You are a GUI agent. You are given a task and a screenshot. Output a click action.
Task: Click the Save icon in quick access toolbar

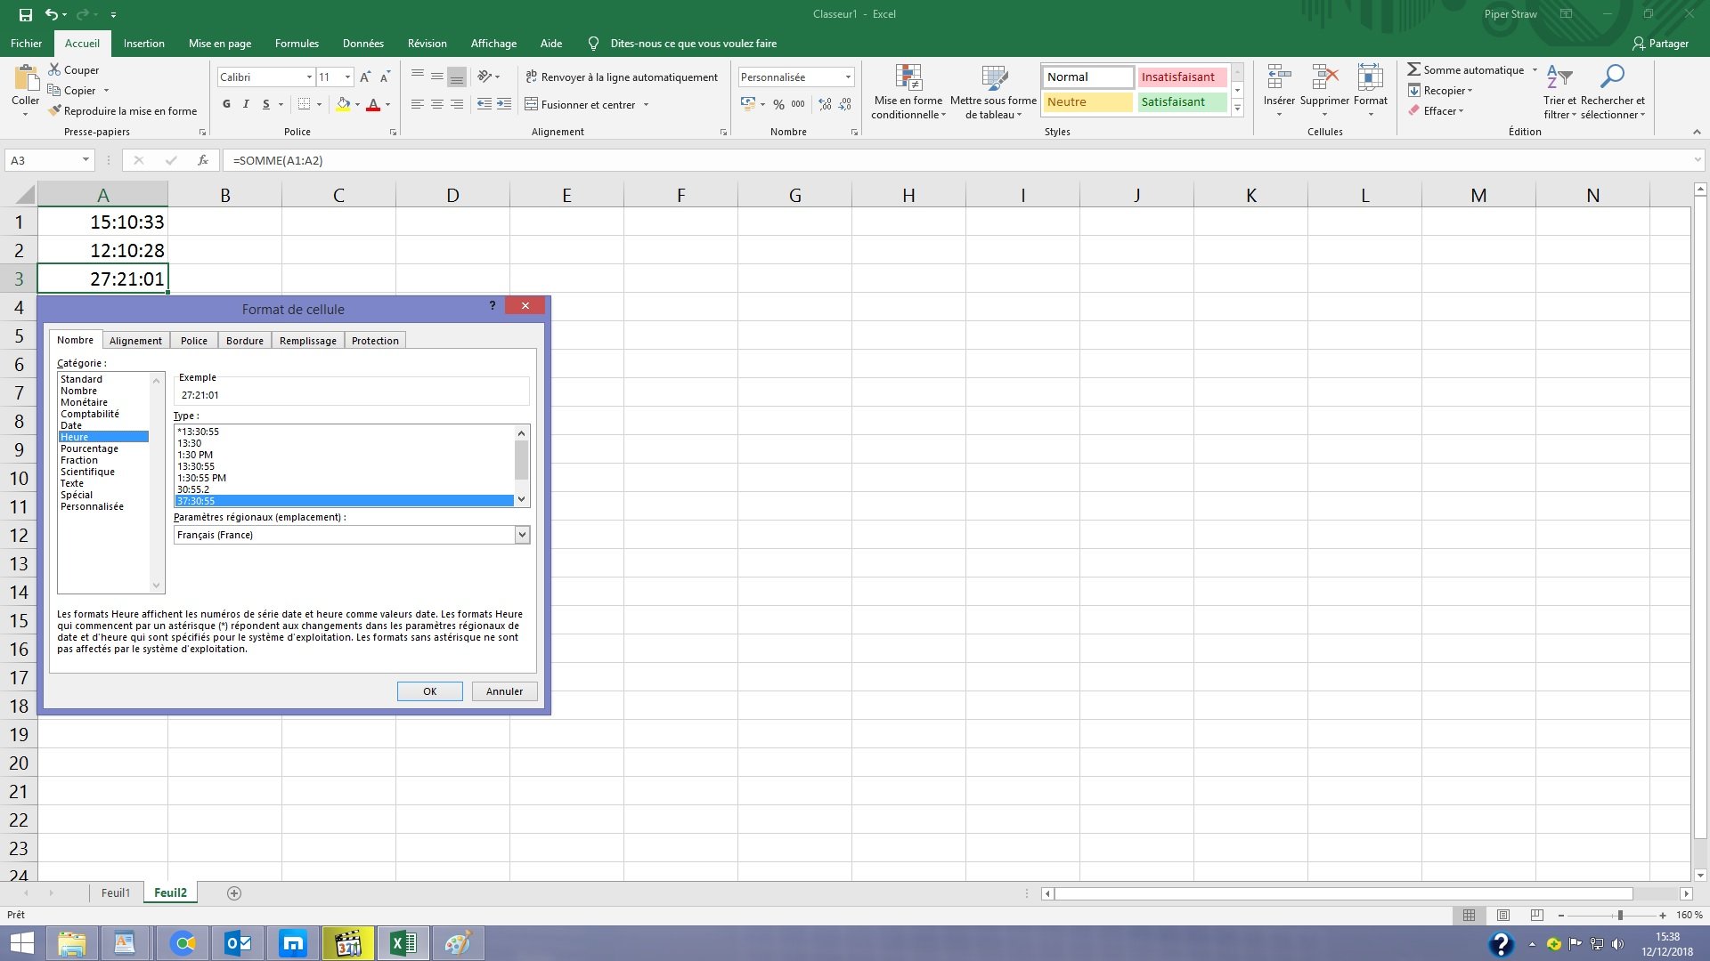pyautogui.click(x=26, y=14)
